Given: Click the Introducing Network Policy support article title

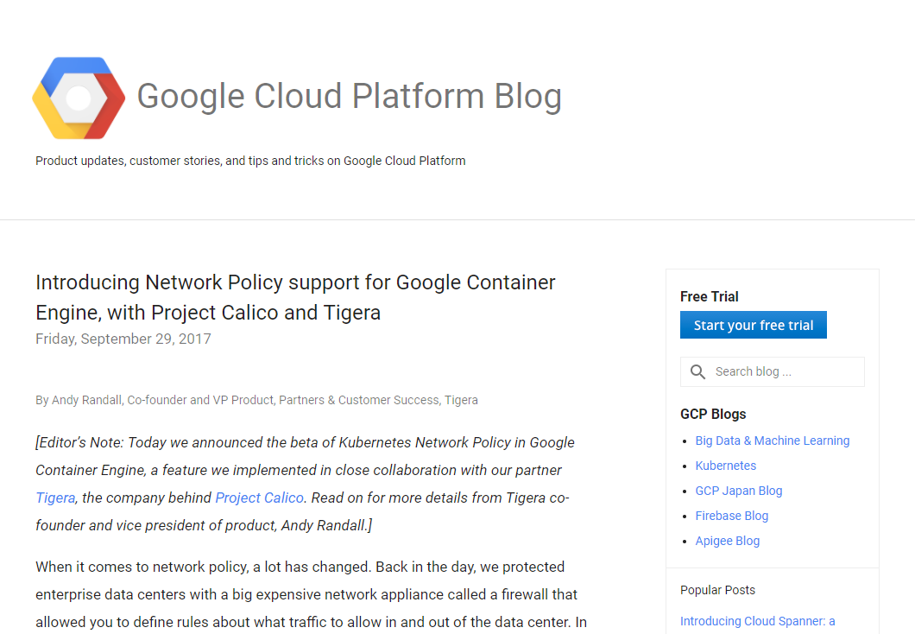Looking at the screenshot, I should 295,297.
